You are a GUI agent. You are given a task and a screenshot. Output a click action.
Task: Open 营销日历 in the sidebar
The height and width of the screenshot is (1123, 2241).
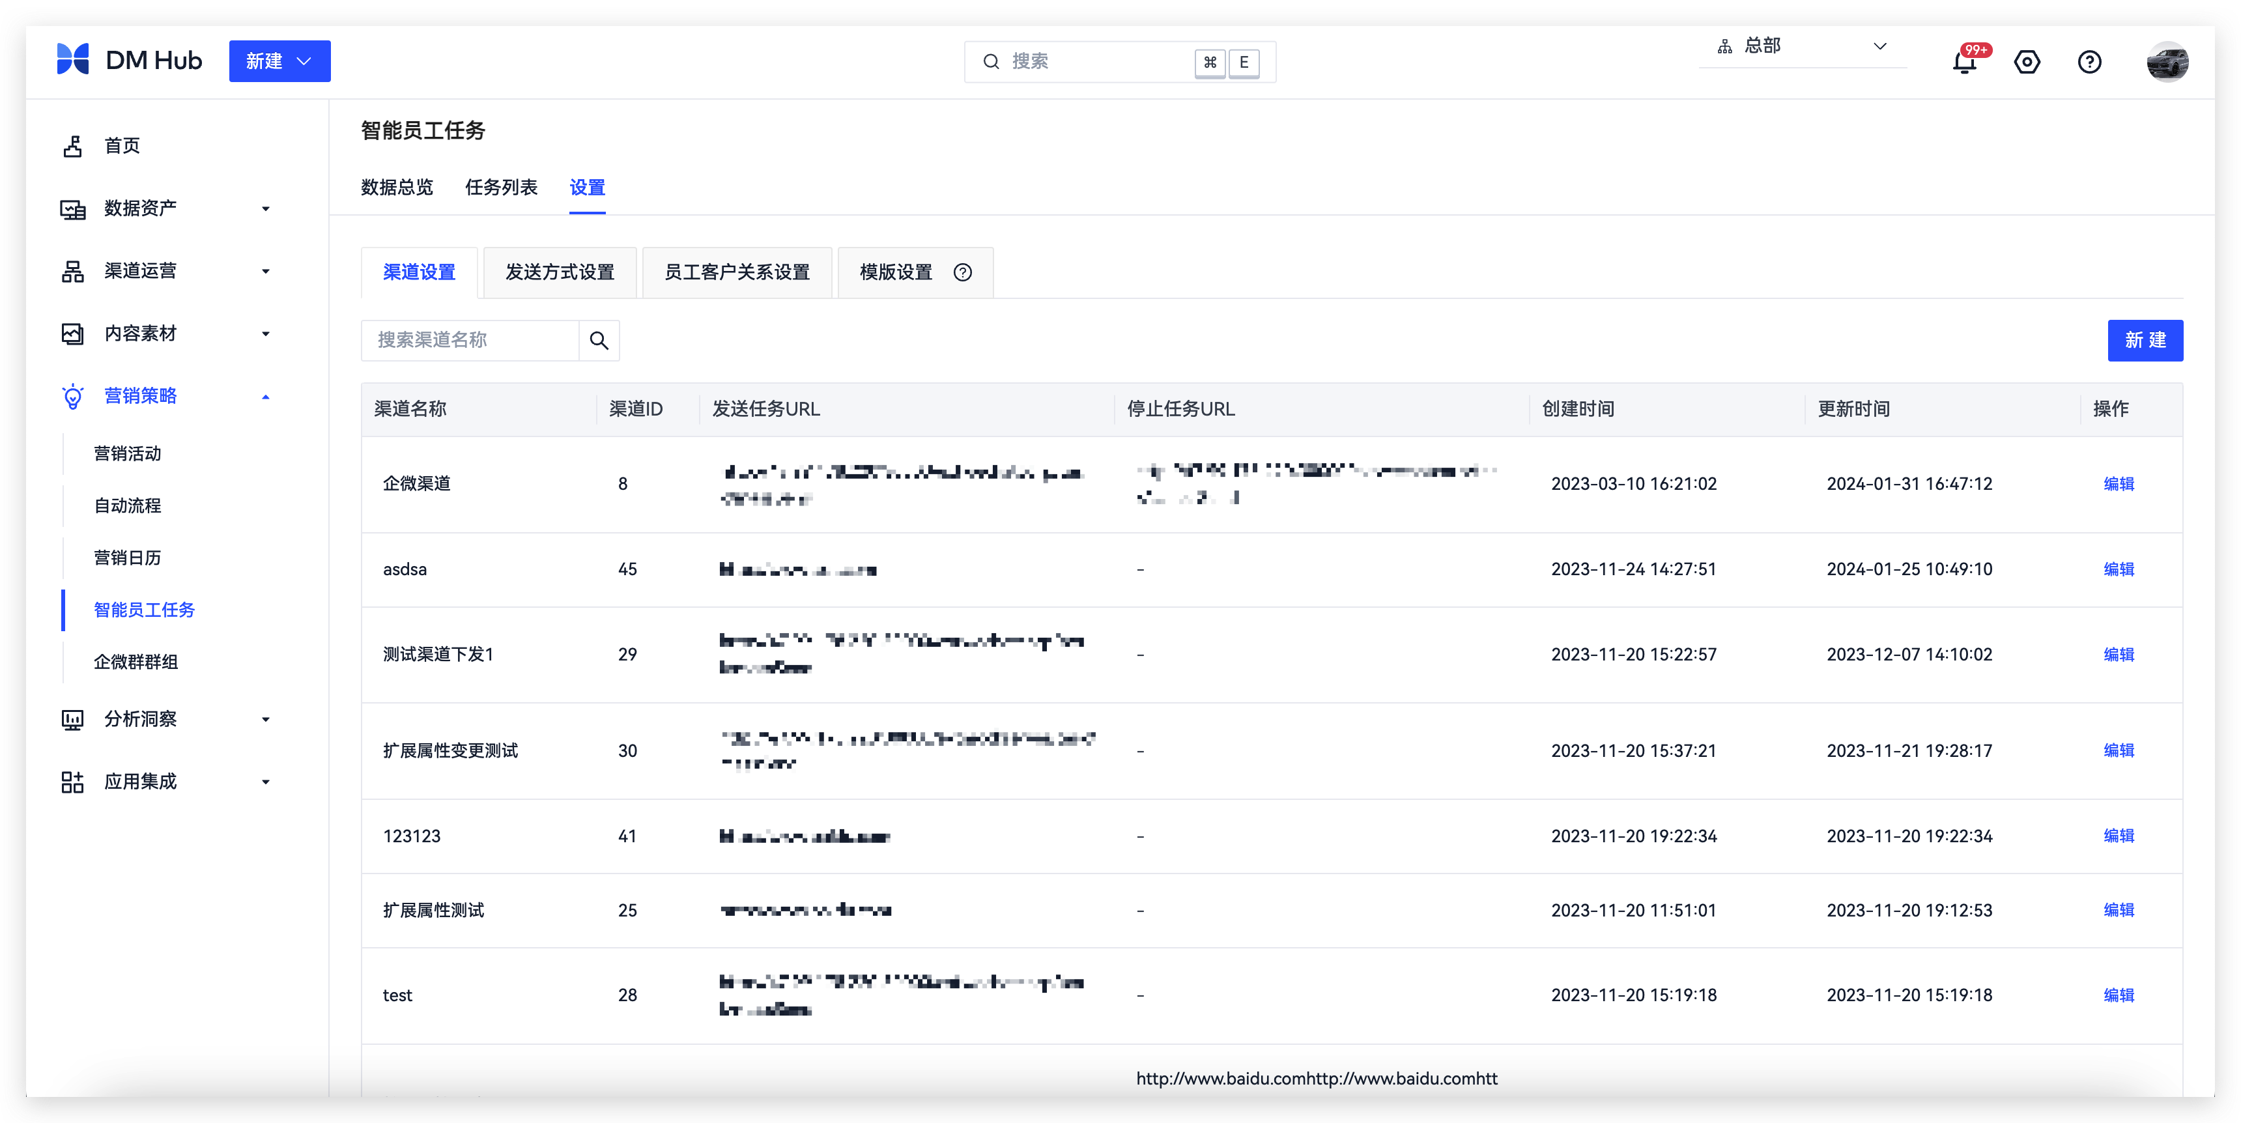128,558
